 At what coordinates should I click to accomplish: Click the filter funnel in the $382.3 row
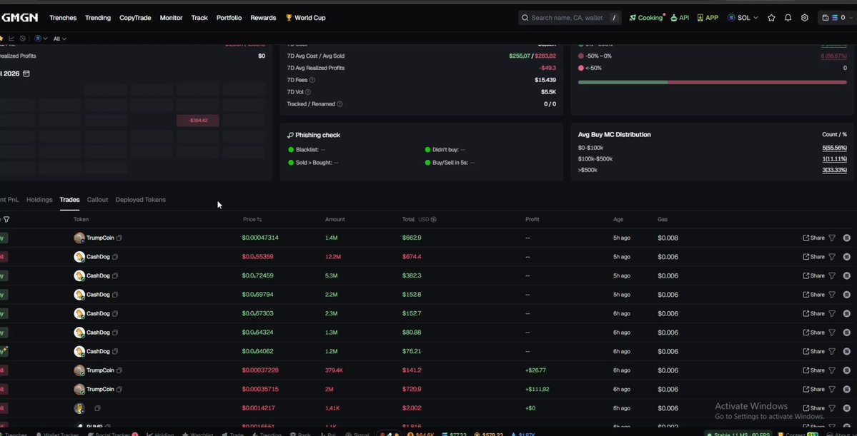(x=832, y=275)
